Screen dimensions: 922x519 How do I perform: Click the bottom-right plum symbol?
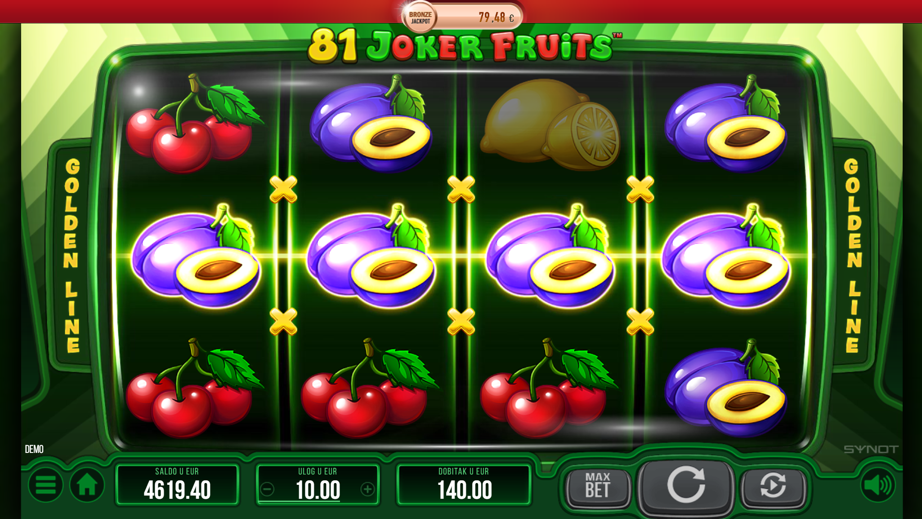pyautogui.click(x=725, y=388)
